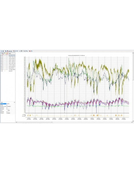Click the small button in last property row
This screenshot has height=173, width=134.
[7, 113]
